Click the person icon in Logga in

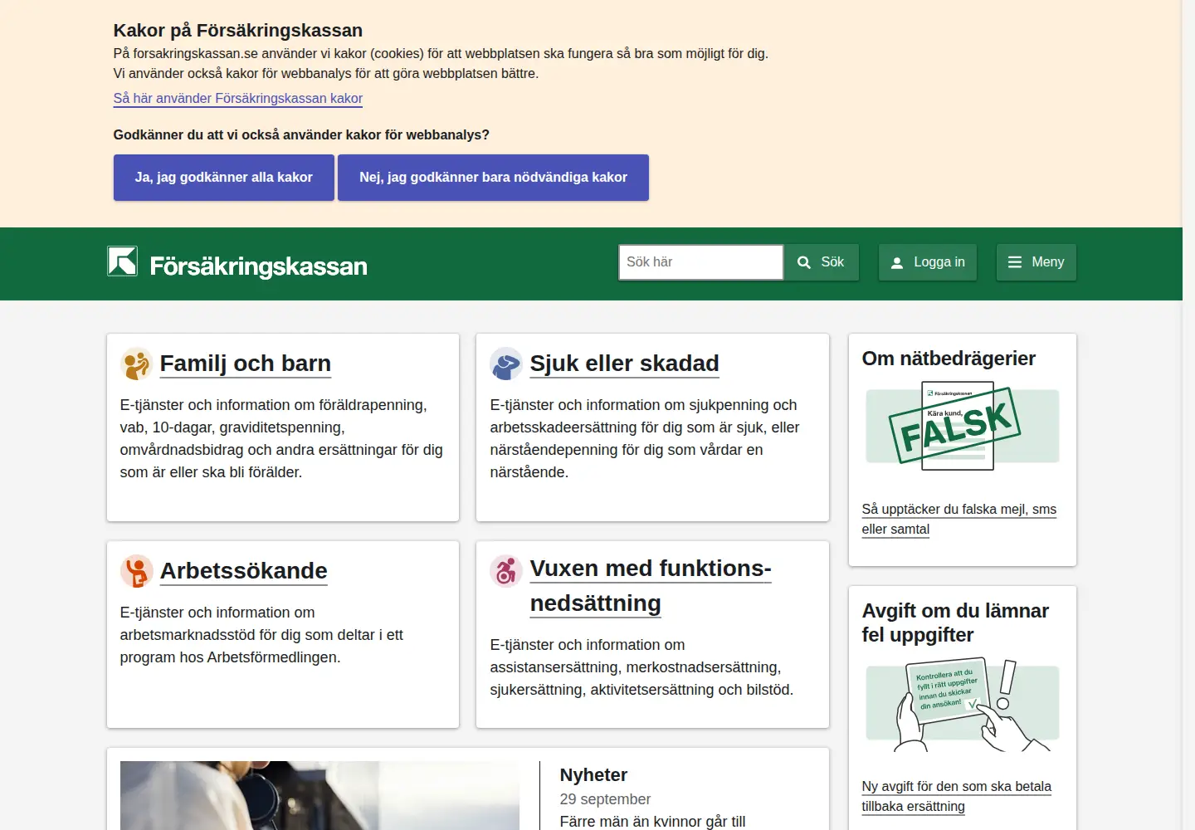tap(897, 262)
